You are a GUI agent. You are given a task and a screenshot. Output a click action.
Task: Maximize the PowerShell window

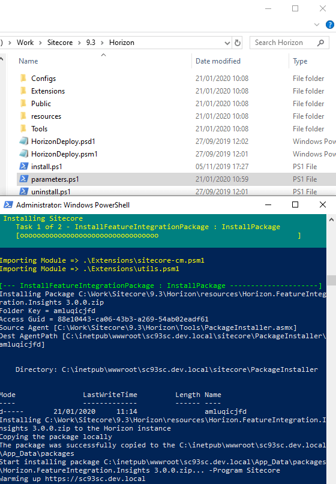[x=295, y=205]
